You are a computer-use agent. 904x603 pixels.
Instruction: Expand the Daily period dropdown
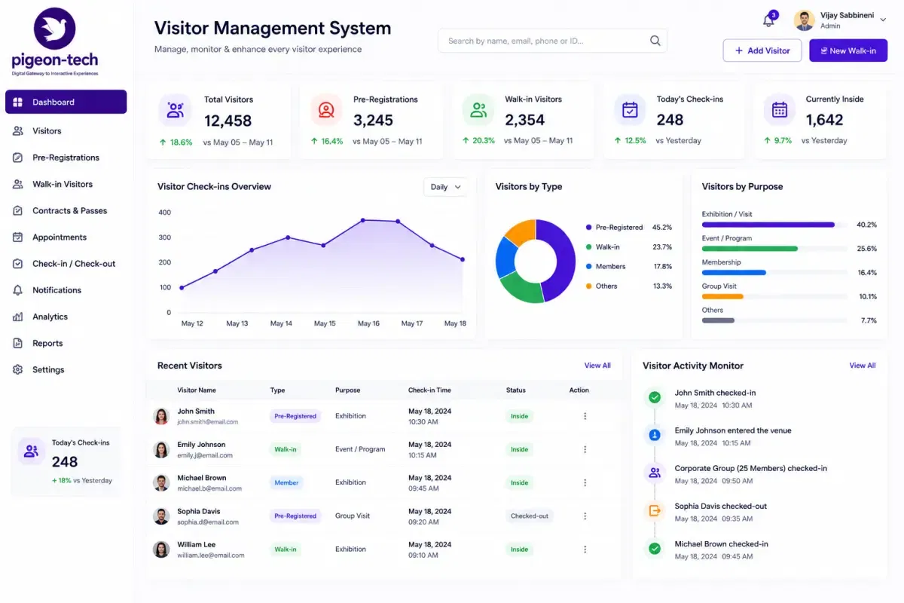click(x=446, y=187)
